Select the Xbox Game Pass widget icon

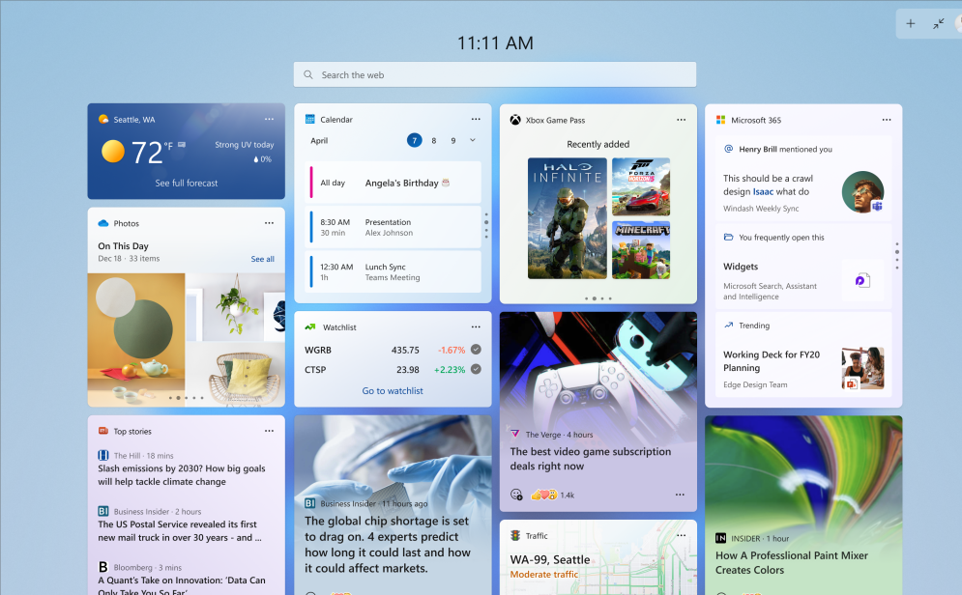[x=513, y=119]
